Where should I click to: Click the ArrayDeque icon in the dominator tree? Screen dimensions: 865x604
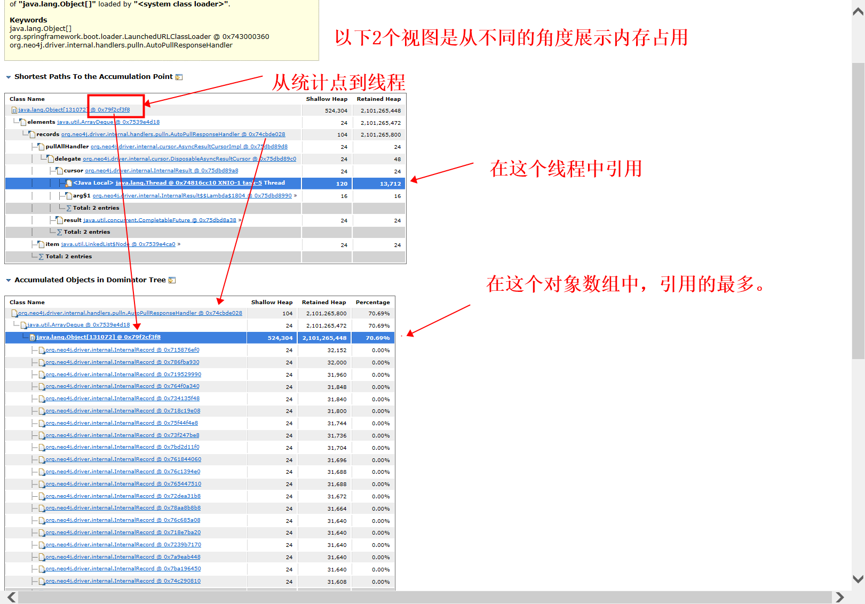coord(23,325)
